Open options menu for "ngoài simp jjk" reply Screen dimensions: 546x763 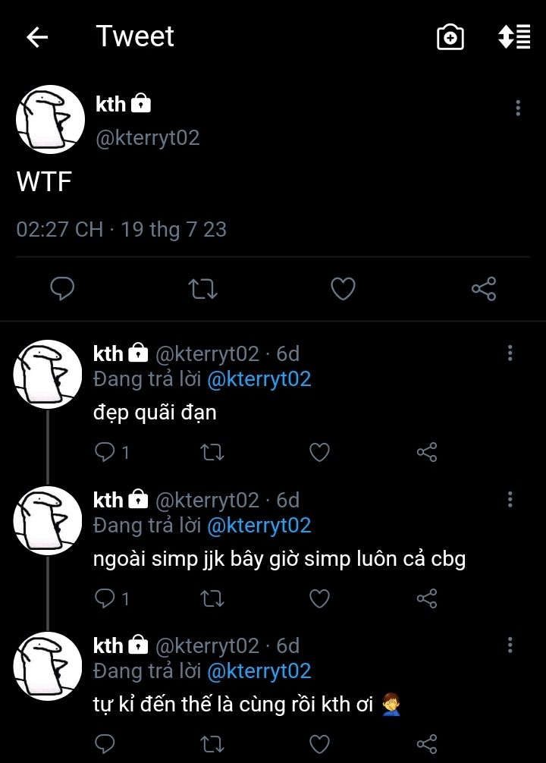point(510,499)
